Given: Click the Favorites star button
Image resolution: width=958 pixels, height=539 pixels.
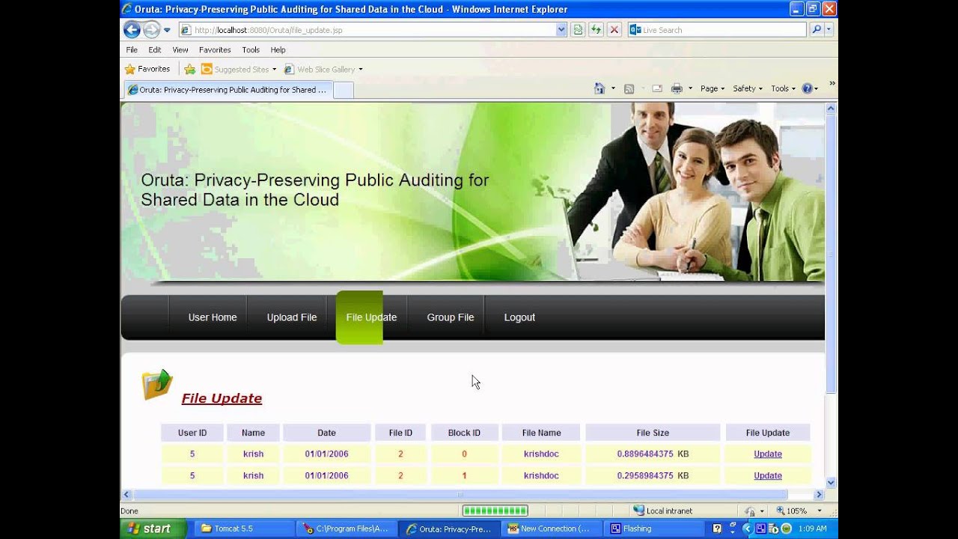Looking at the screenshot, I should (147, 69).
